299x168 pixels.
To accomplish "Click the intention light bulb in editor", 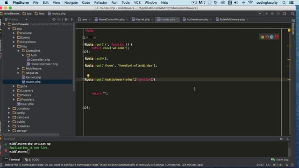I will (88, 76).
